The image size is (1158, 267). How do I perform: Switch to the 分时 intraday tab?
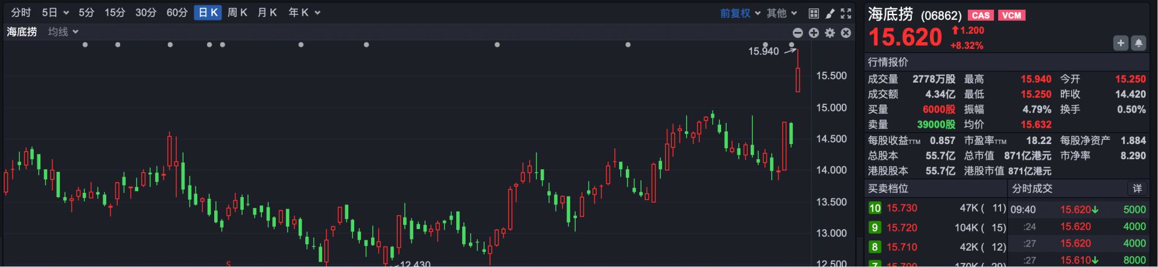(x=21, y=13)
